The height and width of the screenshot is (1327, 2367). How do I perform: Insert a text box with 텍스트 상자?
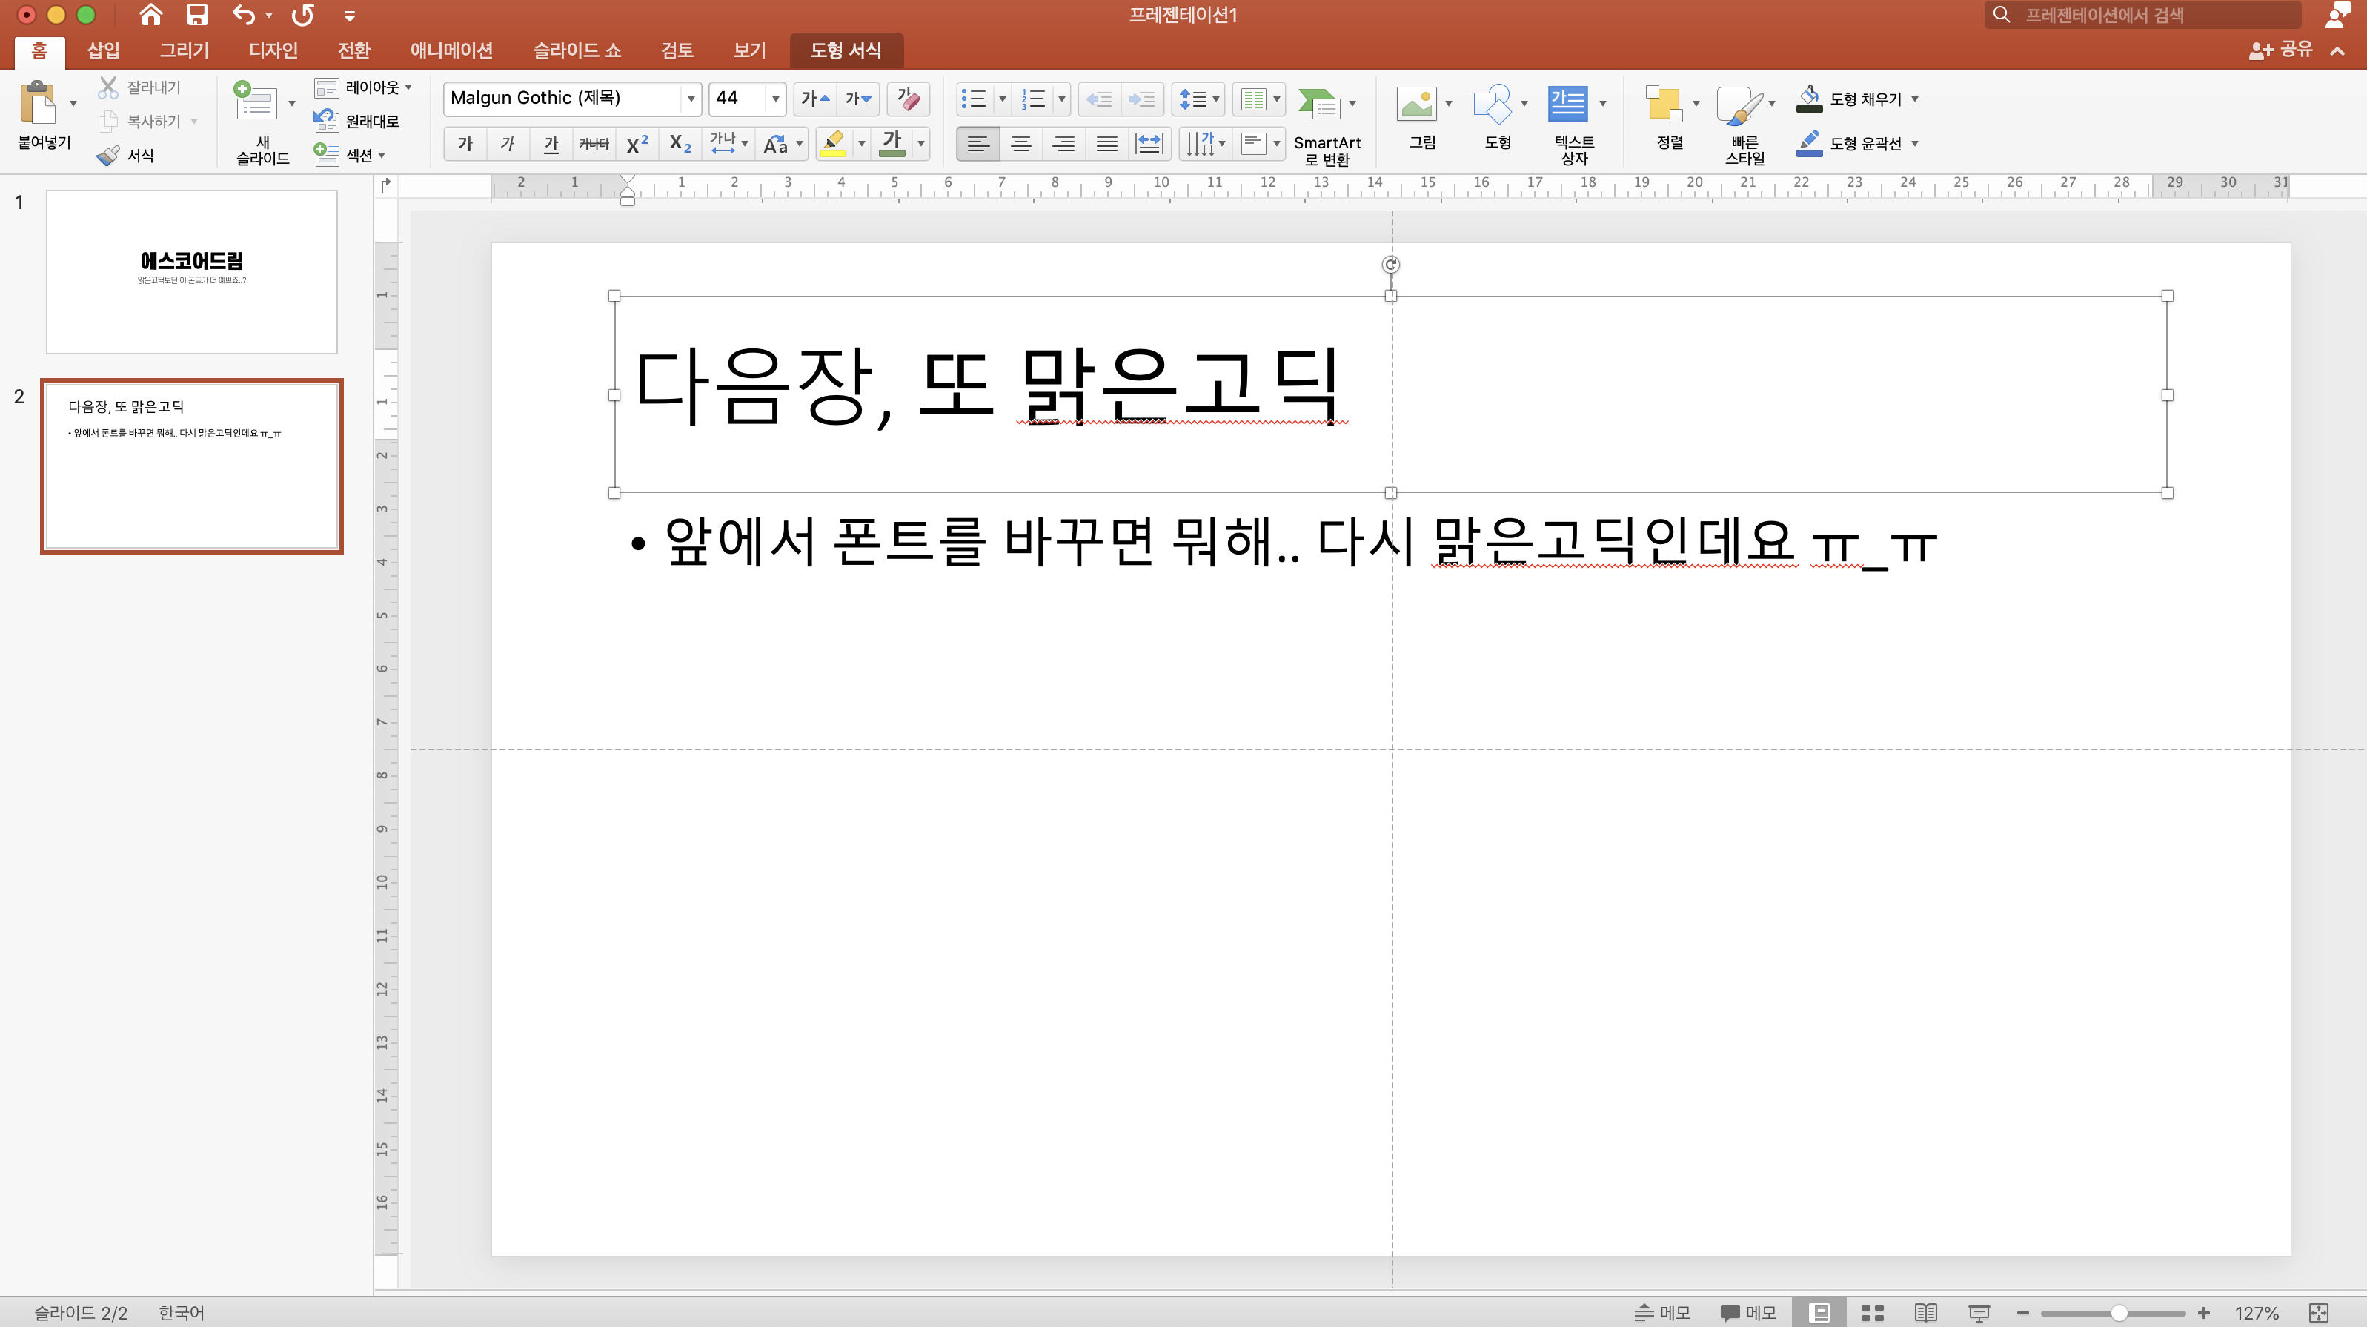coord(1567,105)
